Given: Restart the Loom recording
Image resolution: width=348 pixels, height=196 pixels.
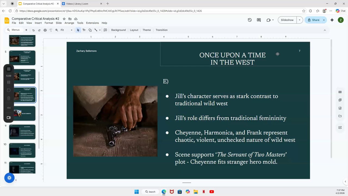Looking at the screenshot, I should [x=9, y=90].
